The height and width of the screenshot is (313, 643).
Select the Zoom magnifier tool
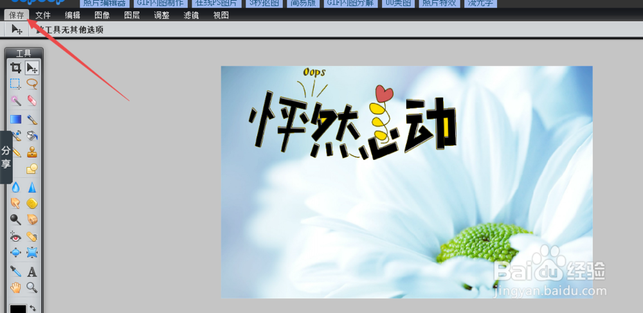coord(32,287)
